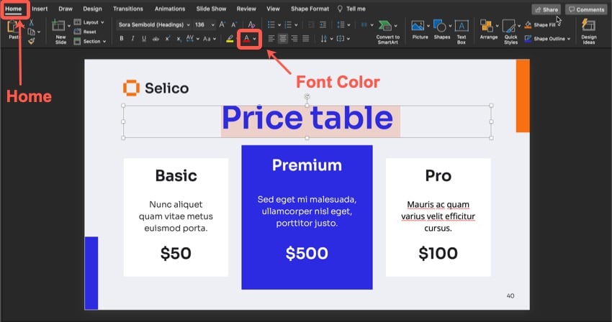
Task: Click the Cut scissors icon
Action: point(30,22)
